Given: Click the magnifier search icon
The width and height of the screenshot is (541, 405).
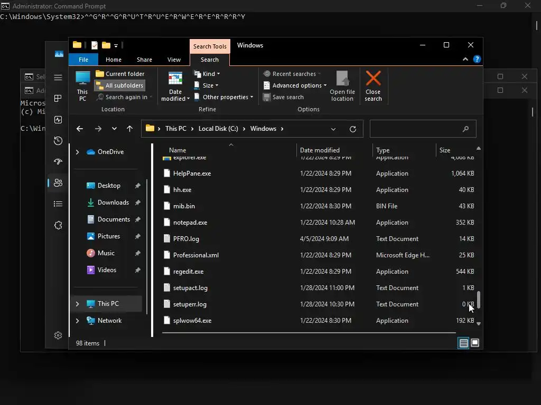Looking at the screenshot, I should tap(465, 129).
